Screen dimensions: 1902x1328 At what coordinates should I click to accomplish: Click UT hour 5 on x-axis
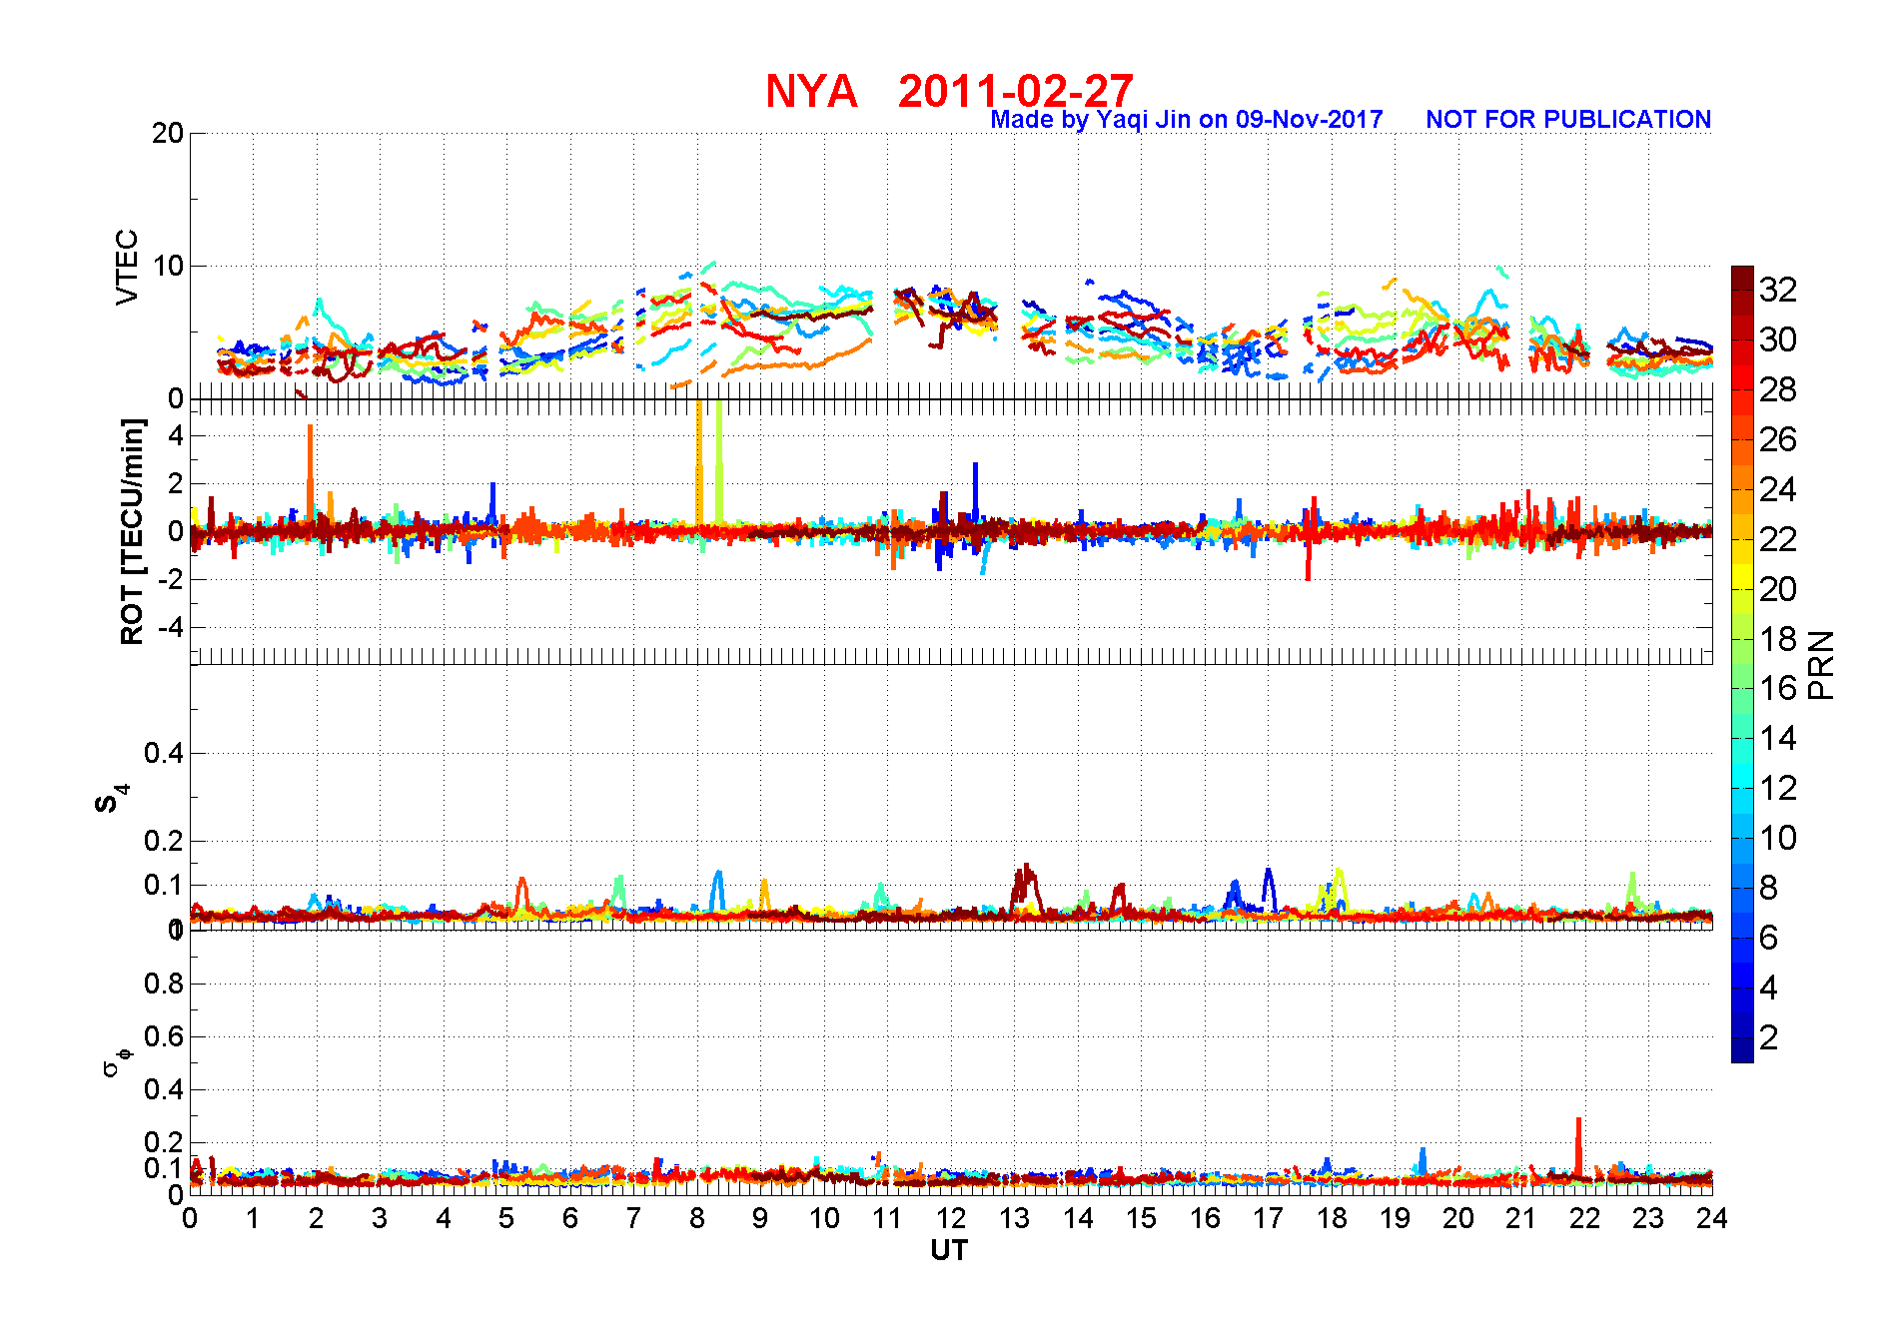coord(507,1218)
